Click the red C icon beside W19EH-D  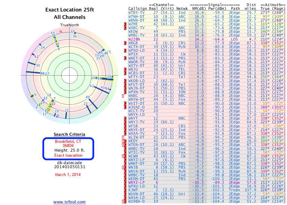(x=126, y=202)
